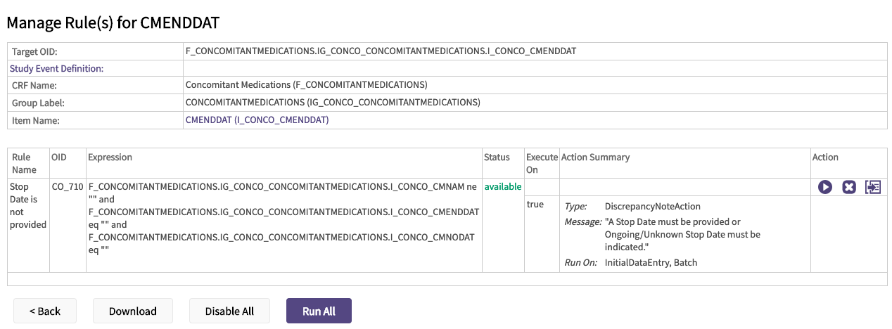
Task: Execute all rules with Run All
Action: [319, 311]
